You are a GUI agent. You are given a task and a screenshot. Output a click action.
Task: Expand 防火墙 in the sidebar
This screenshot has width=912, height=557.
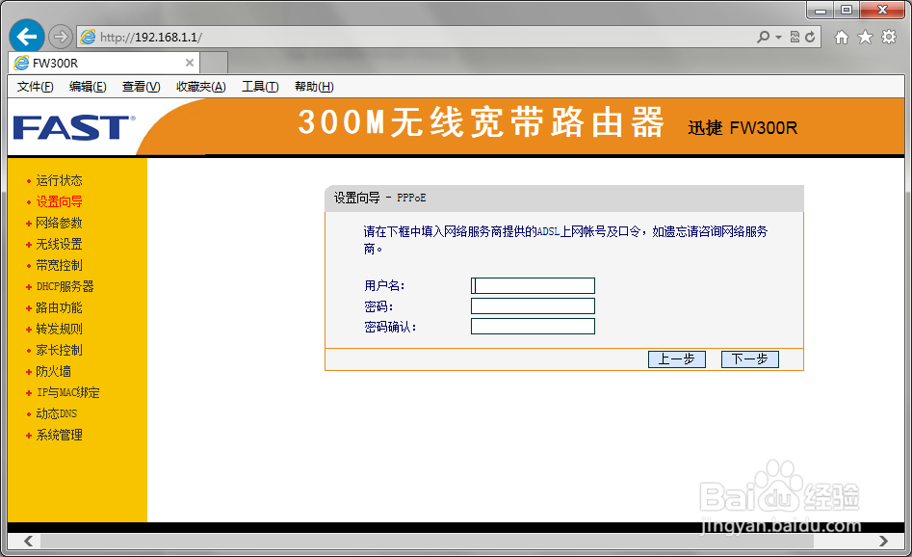[x=53, y=371]
